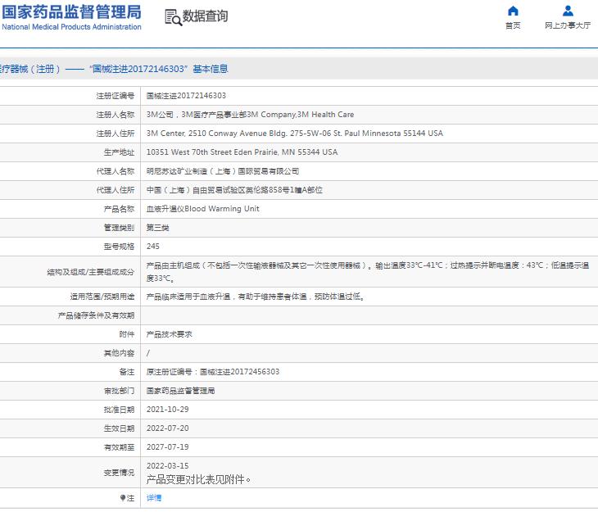Image resolution: width=598 pixels, height=512 pixels.
Task: Click the 产品技术要求 attachment text
Action: tap(169, 334)
